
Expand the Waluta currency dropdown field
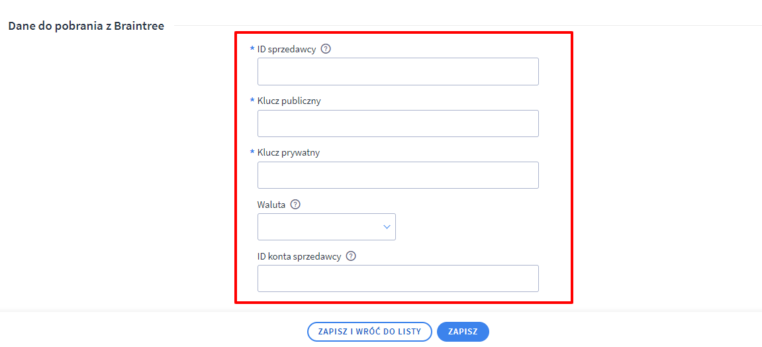tap(326, 227)
